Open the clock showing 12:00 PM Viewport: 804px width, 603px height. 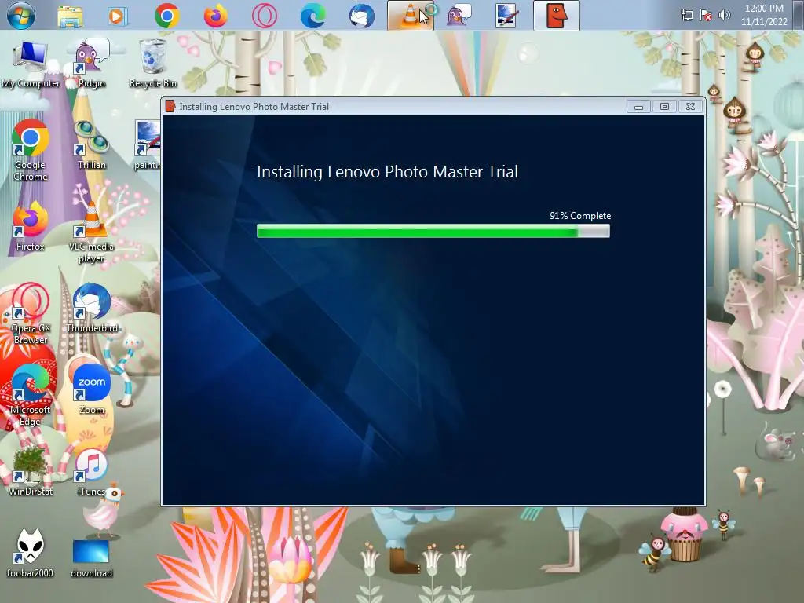764,15
